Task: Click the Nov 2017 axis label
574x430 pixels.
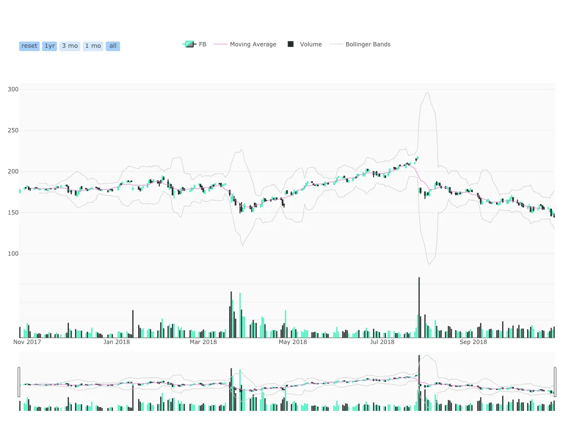Action: tap(27, 342)
